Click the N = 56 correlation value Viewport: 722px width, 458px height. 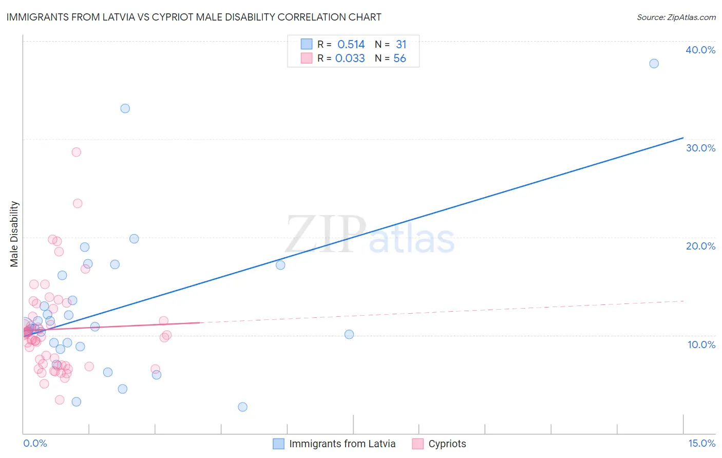point(390,58)
